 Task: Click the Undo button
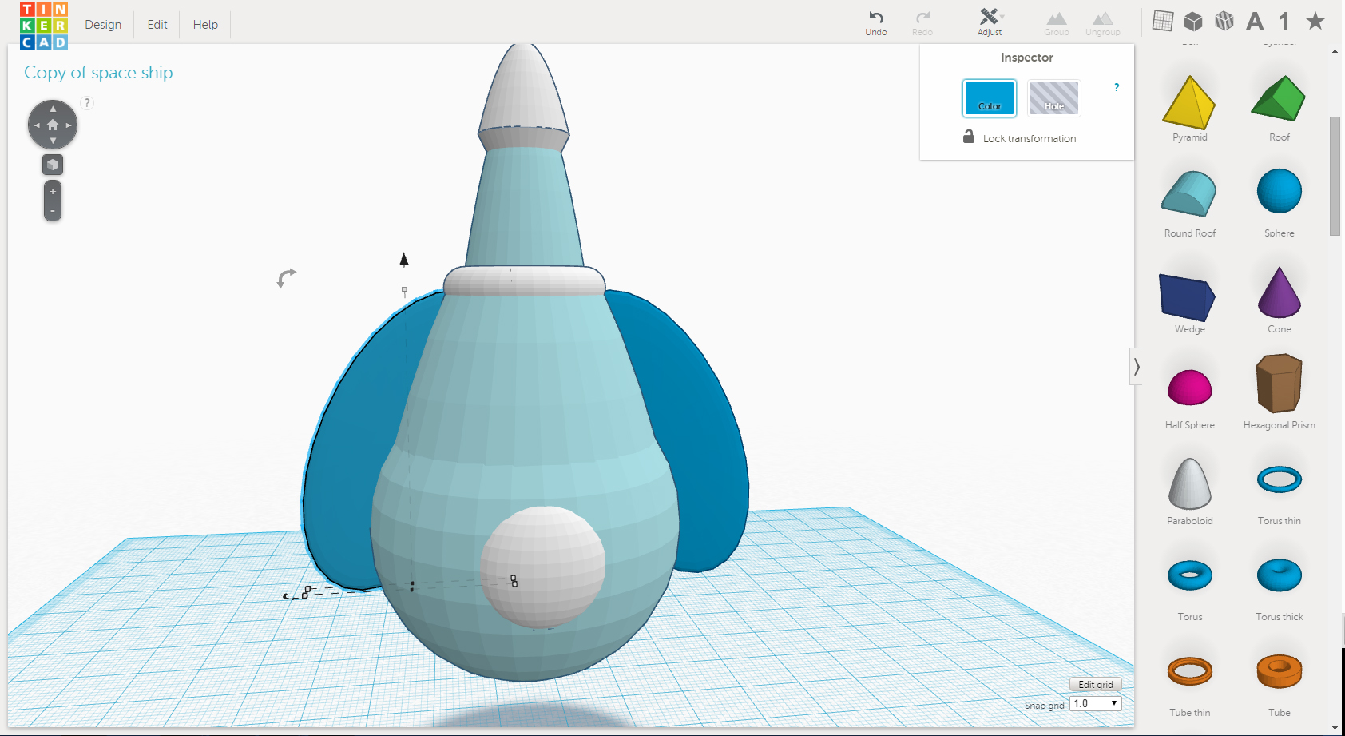pos(876,23)
